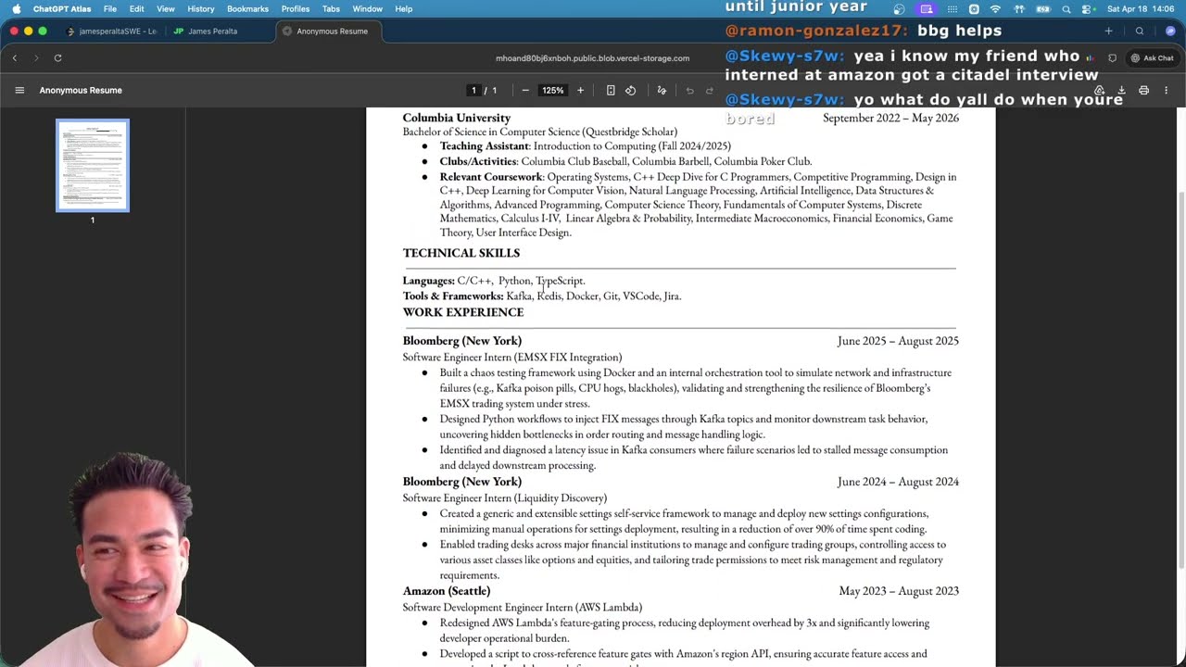Select the annotate draw tool
This screenshot has height=667, width=1186.
click(x=662, y=90)
